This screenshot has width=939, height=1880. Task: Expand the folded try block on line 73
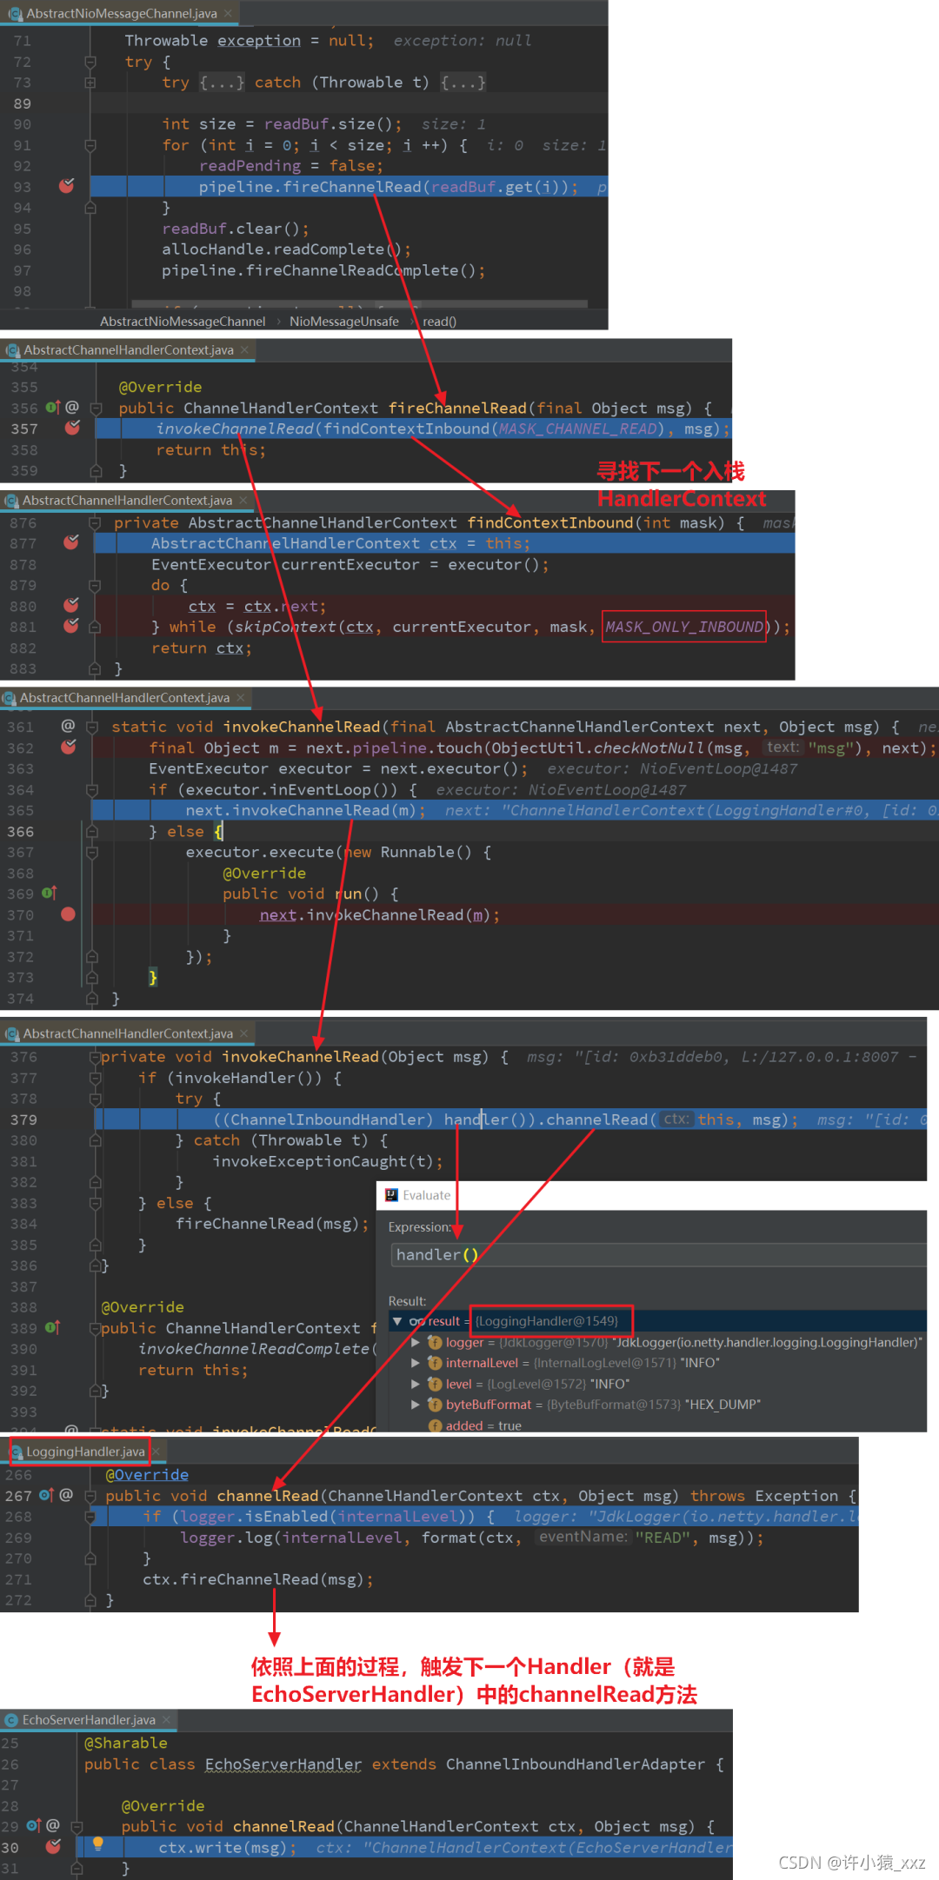coord(90,83)
